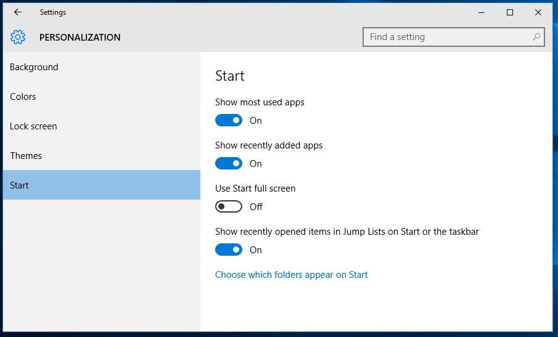Go to Lock screen settings
Screen dimensions: 558x337
tap(101, 126)
